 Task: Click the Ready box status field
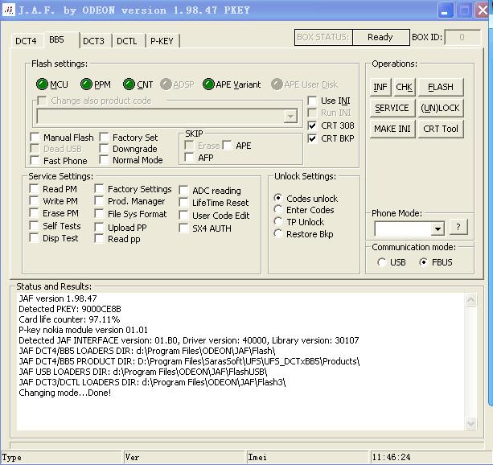(380, 37)
